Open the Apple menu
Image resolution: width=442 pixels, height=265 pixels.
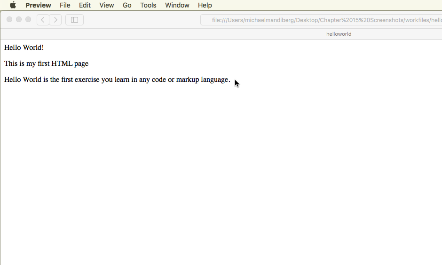coord(13,5)
